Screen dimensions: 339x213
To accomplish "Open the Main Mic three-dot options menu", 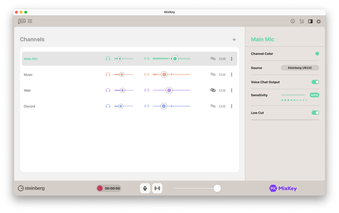I will pyautogui.click(x=232, y=59).
